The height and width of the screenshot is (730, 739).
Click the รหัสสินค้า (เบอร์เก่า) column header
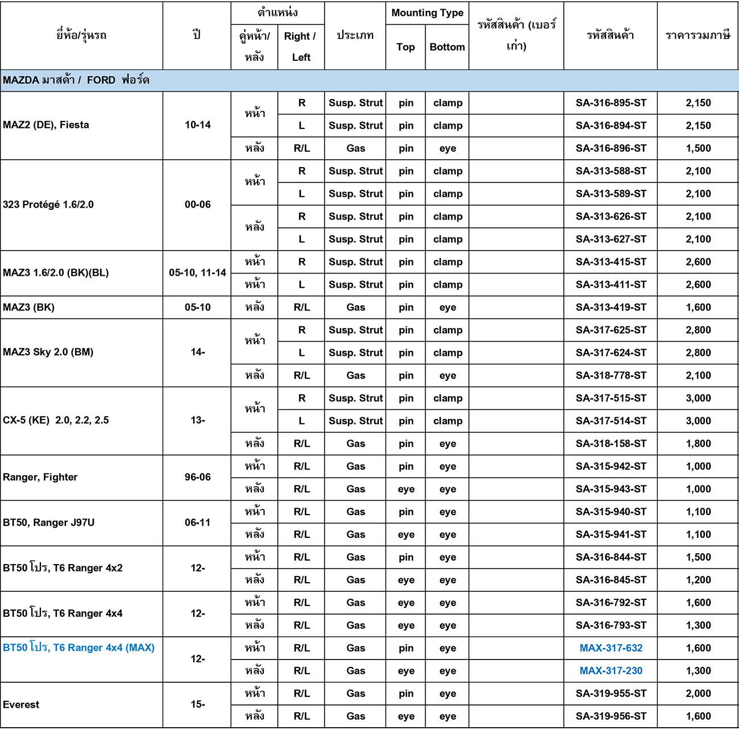516,35
